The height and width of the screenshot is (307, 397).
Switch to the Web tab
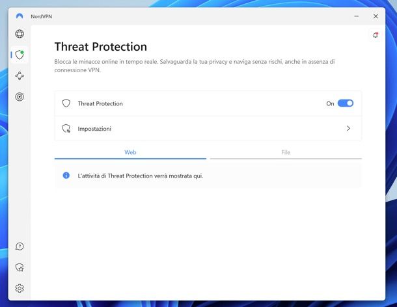coord(130,152)
